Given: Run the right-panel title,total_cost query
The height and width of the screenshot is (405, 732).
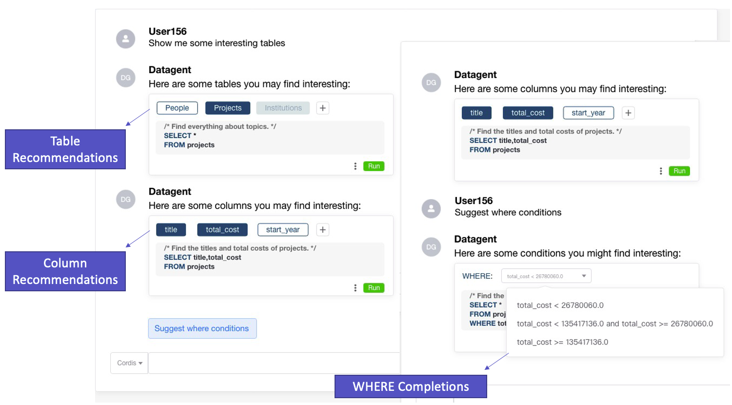Looking at the screenshot, I should pyautogui.click(x=679, y=171).
